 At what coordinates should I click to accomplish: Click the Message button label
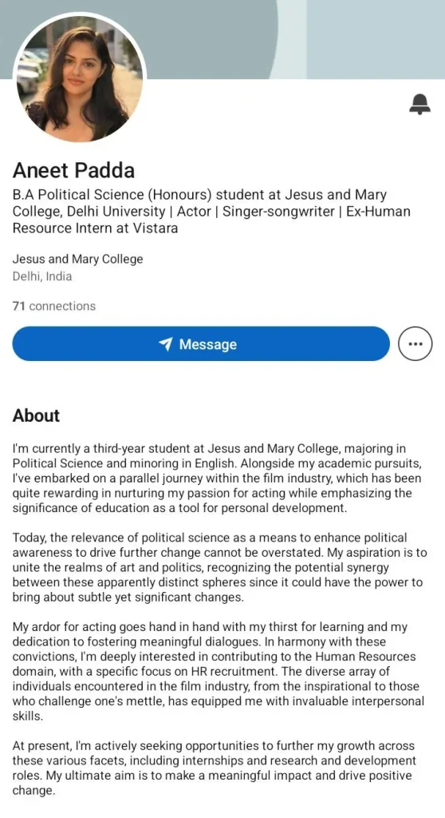[x=208, y=344]
